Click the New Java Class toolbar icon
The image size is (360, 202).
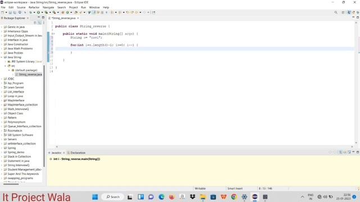tap(67, 12)
